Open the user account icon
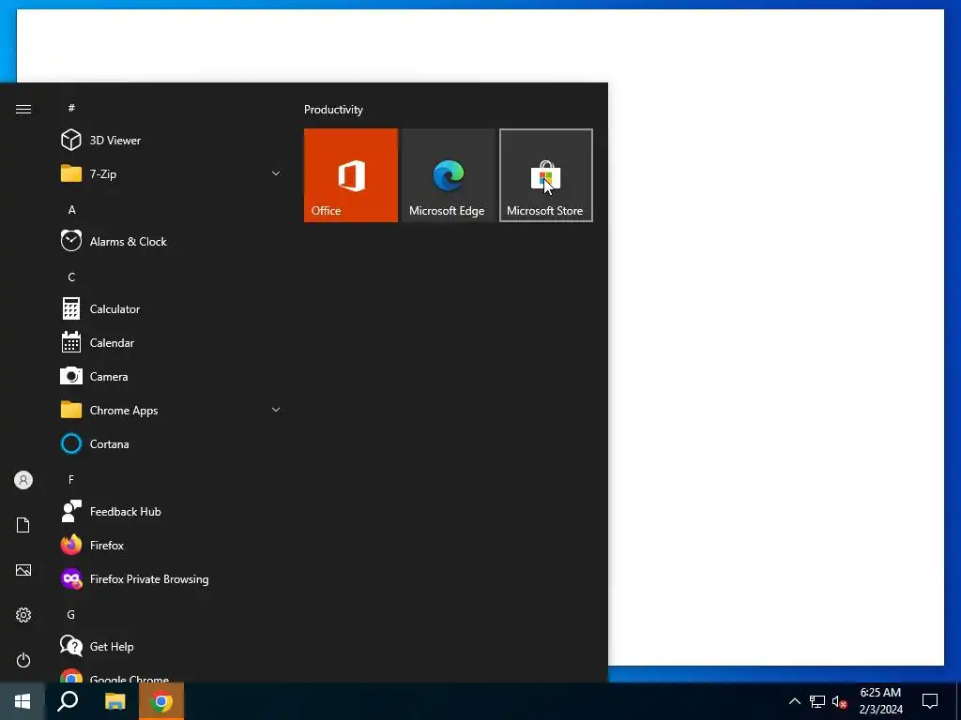This screenshot has width=961, height=720. pyautogui.click(x=23, y=480)
